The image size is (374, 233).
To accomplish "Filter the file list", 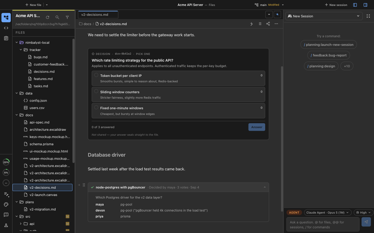I will tap(67, 17).
